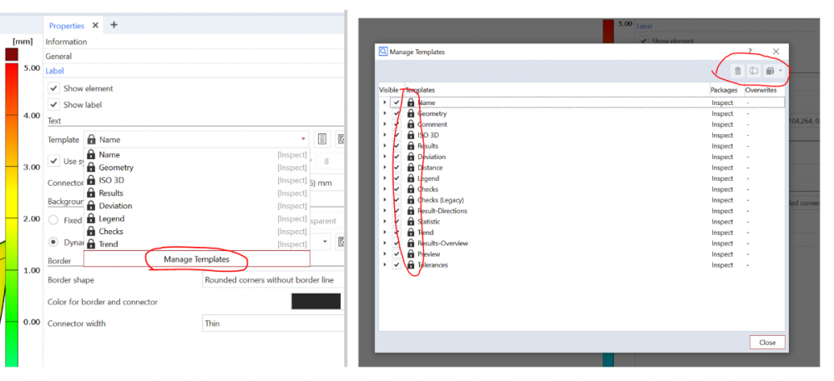Image resolution: width=834 pixels, height=381 pixels.
Task: Select ISO 3D in the template dropdown list
Action: tap(197, 180)
